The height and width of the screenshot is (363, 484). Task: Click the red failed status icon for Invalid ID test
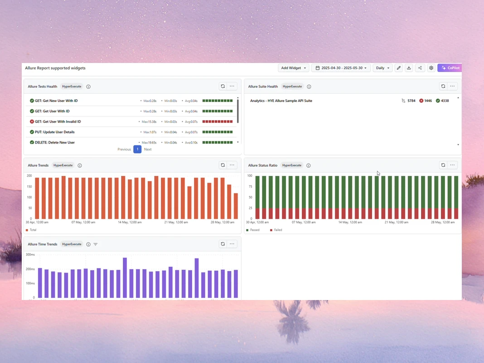click(32, 121)
